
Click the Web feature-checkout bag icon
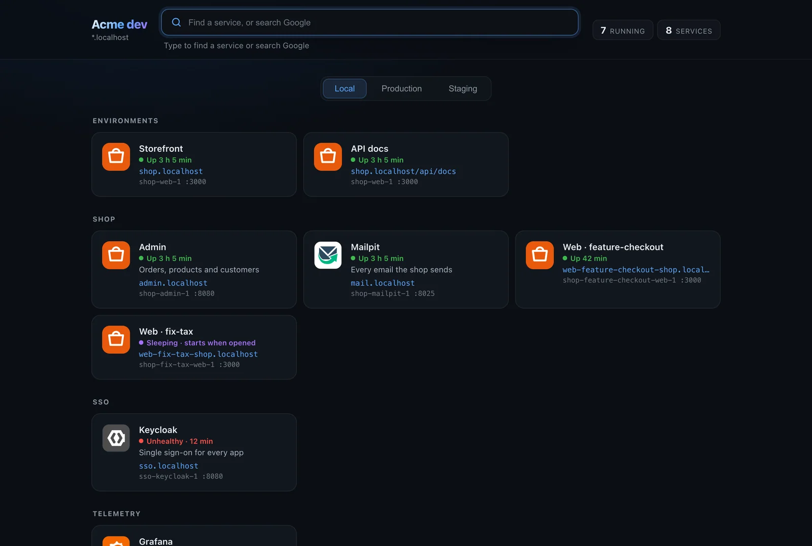coord(540,255)
